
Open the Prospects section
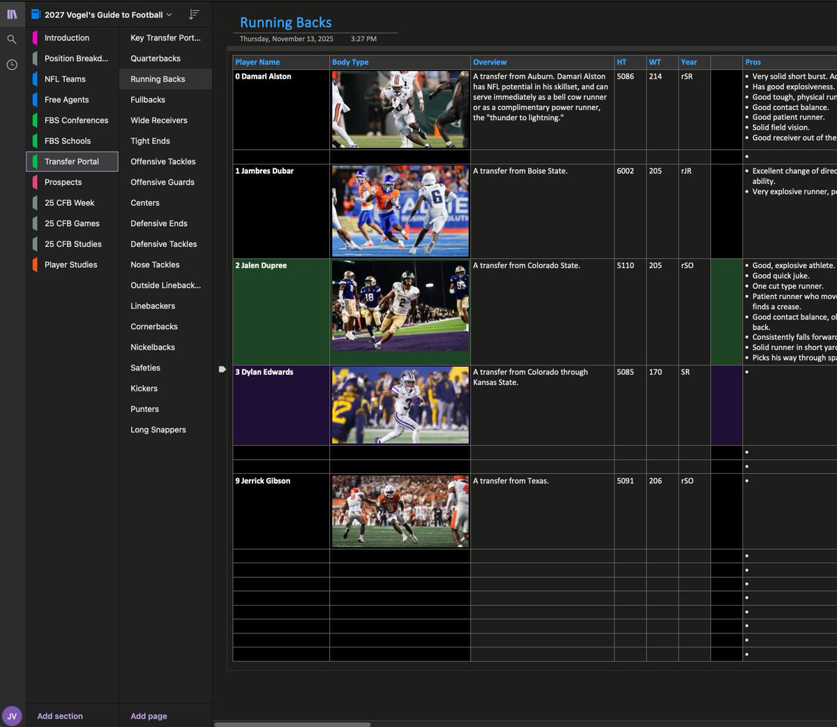pyautogui.click(x=72, y=182)
